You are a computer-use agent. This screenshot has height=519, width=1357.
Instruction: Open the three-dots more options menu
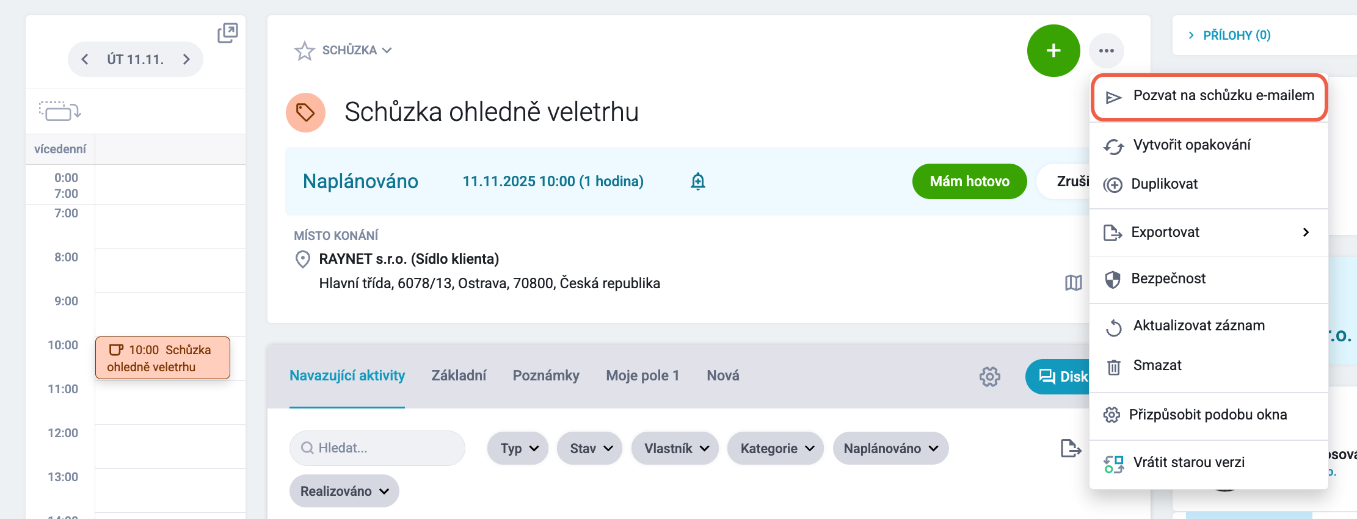click(1107, 51)
